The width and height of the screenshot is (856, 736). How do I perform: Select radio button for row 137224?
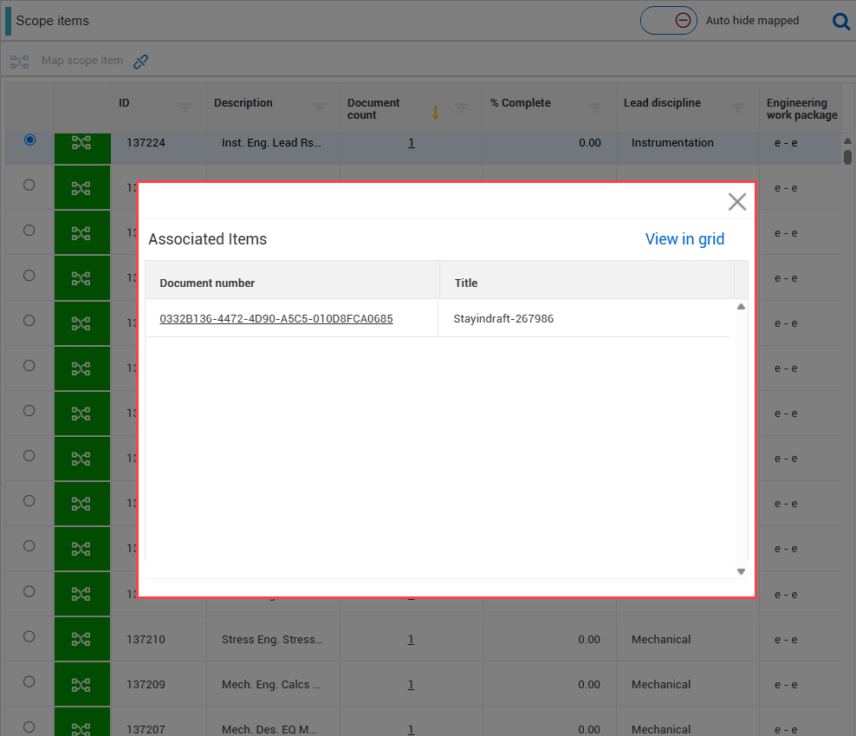click(30, 140)
